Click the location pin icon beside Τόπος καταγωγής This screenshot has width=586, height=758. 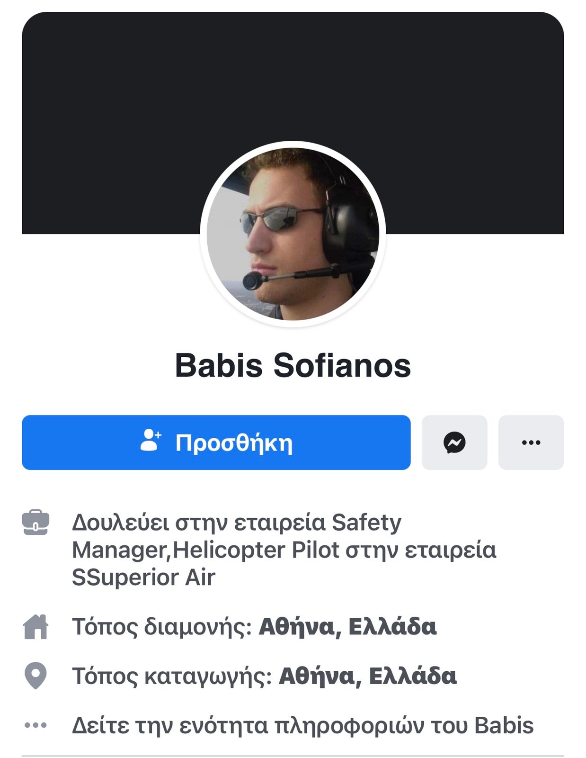[36, 676]
